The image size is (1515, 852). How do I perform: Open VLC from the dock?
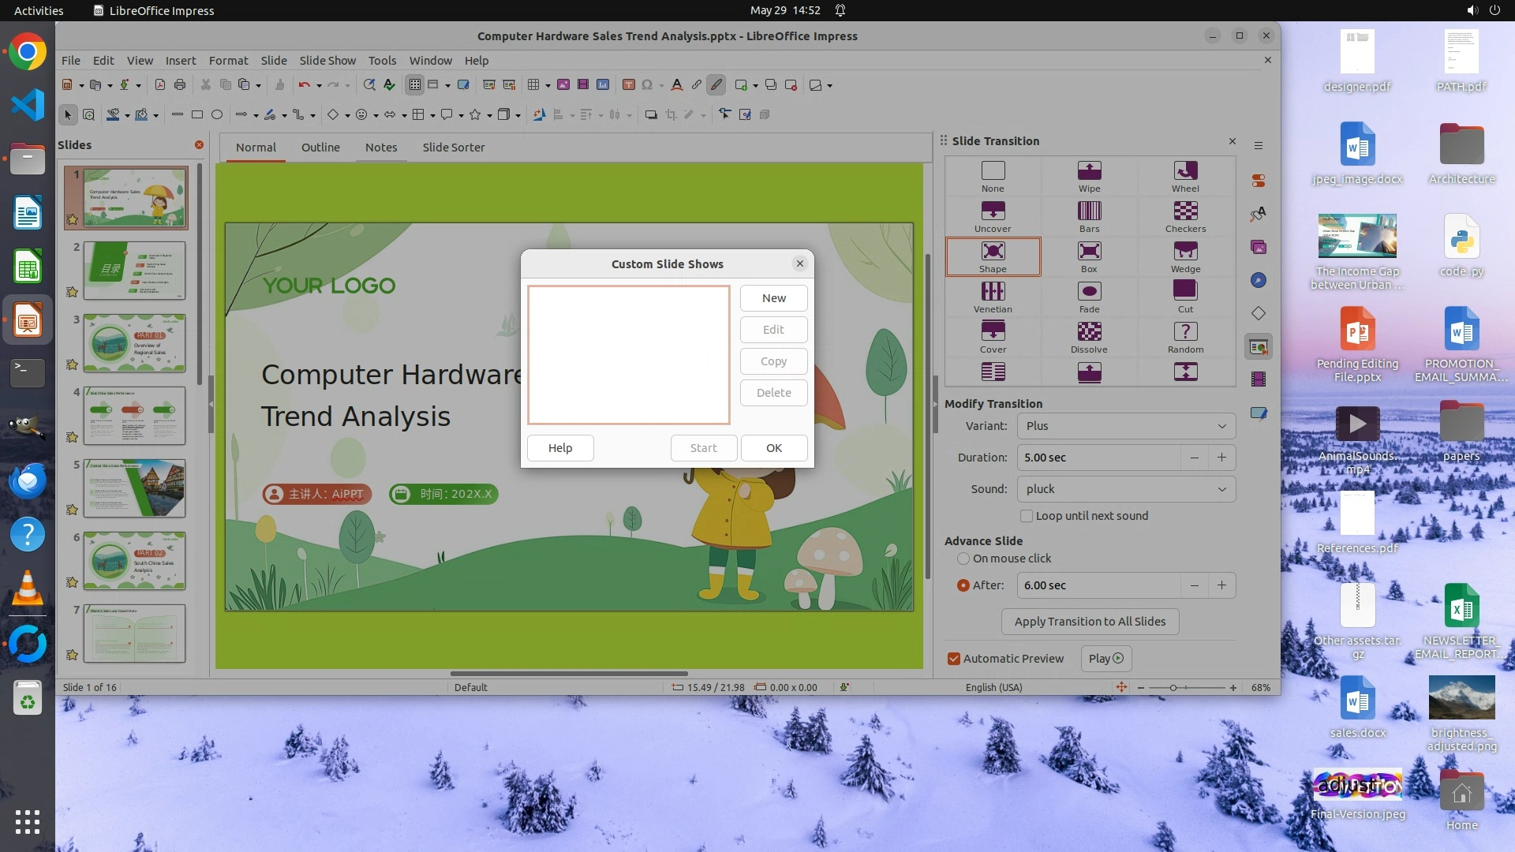[27, 588]
